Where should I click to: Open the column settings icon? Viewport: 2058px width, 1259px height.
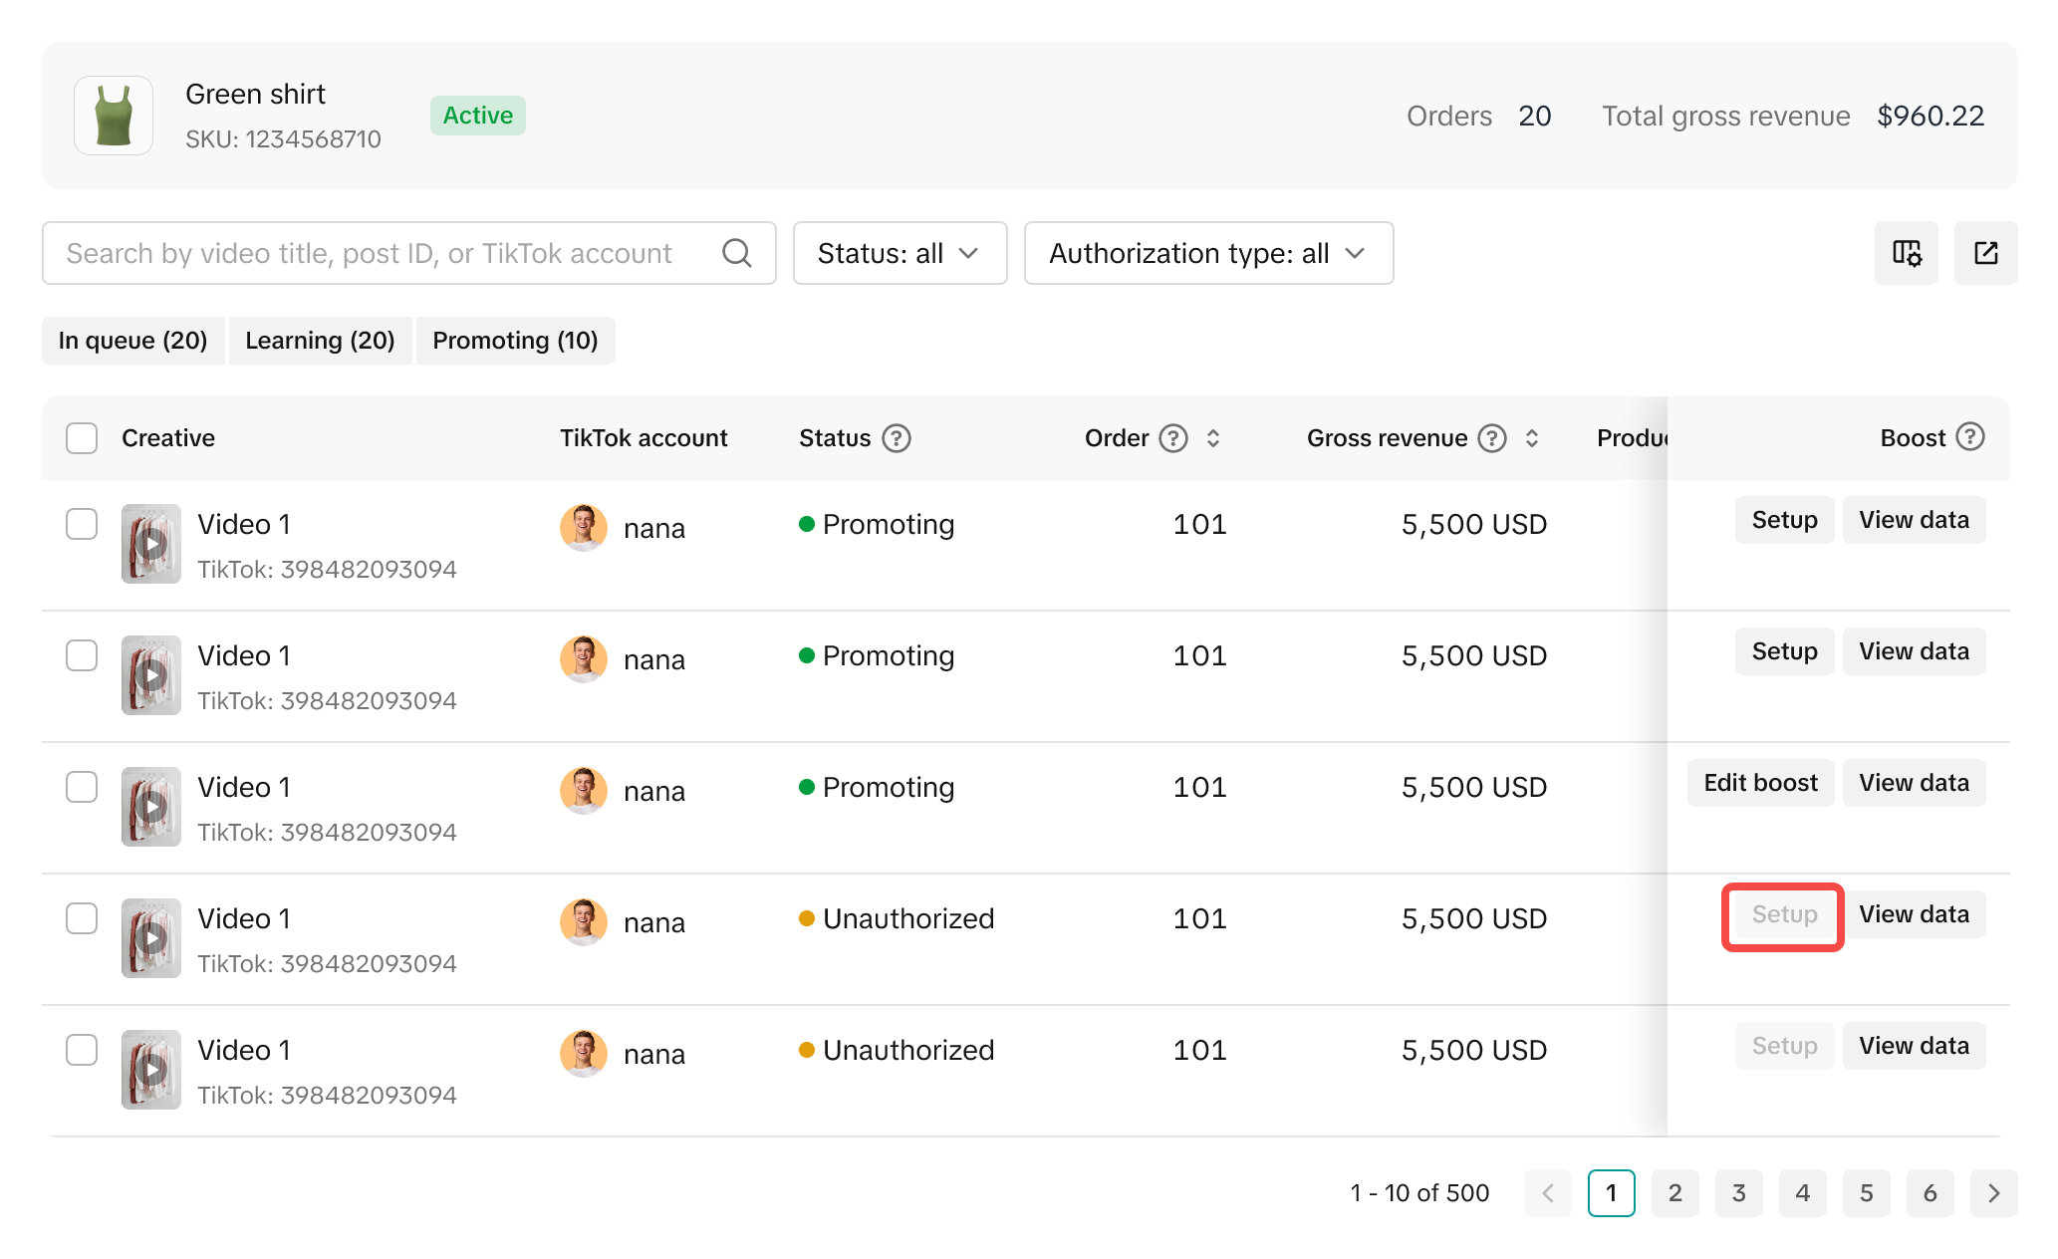coord(1906,253)
